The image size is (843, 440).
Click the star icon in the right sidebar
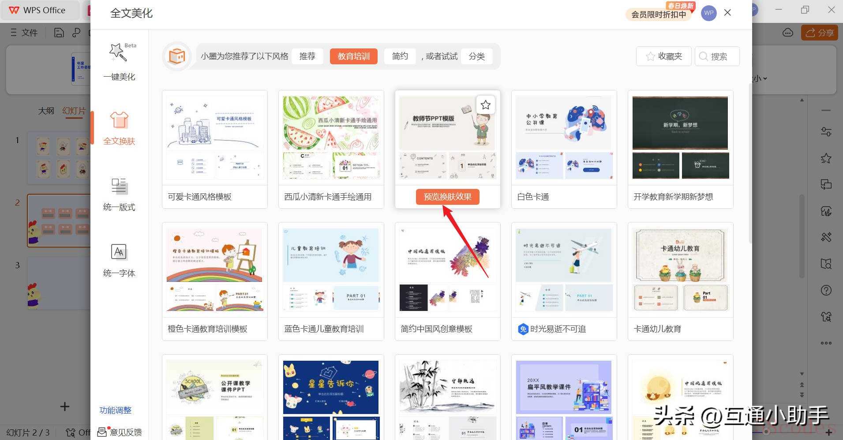coord(826,158)
